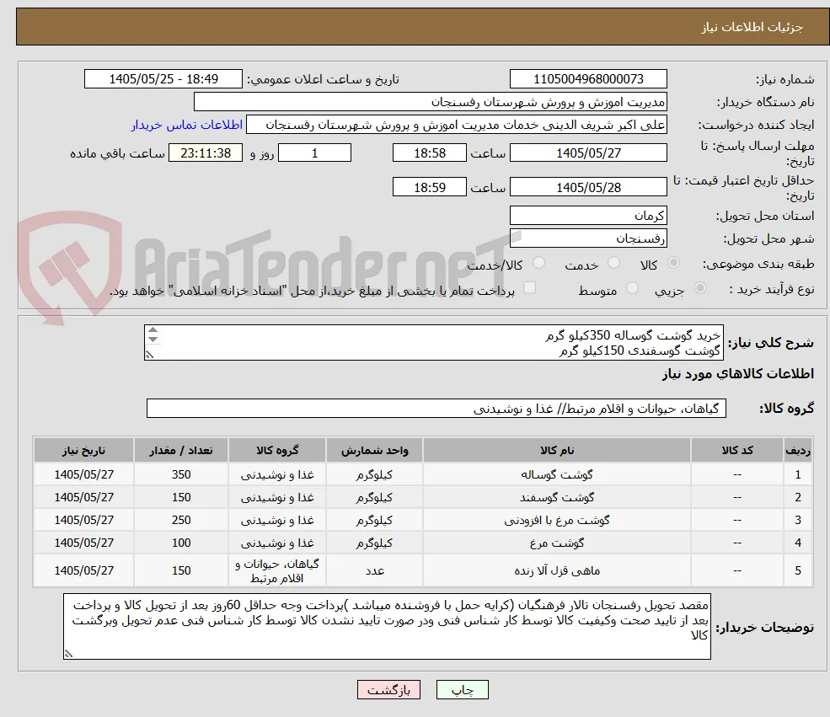This screenshot has height=717, width=830.
Task: Open اطلاعات تماس خریدار contact link
Action: click(187, 125)
